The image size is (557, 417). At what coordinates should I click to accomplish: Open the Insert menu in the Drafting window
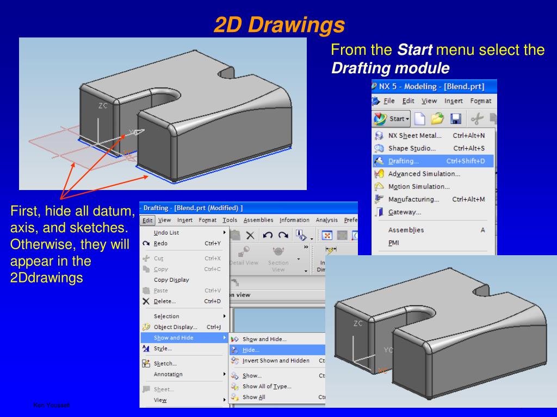coord(185,220)
